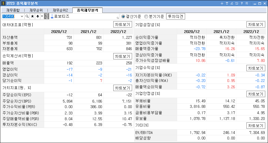This screenshot has width=268, height=143.
Task: Click PER 2021/12 value 386.00
Action: (96, 107)
